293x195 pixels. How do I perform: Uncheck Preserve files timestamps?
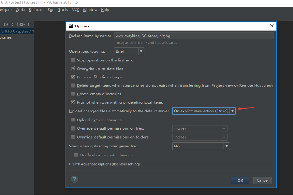click(73, 77)
